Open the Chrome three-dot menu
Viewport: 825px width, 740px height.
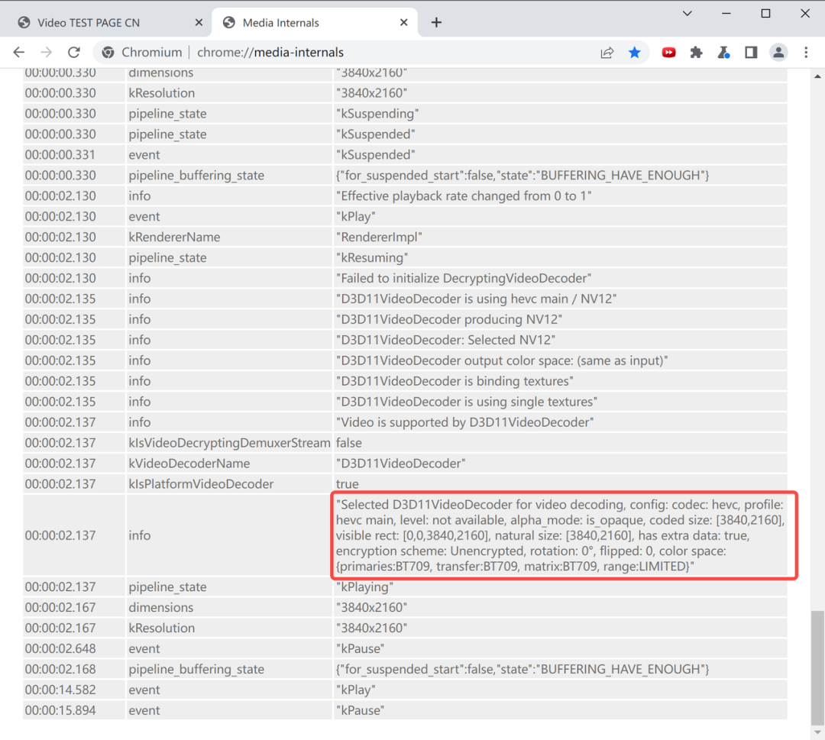806,53
